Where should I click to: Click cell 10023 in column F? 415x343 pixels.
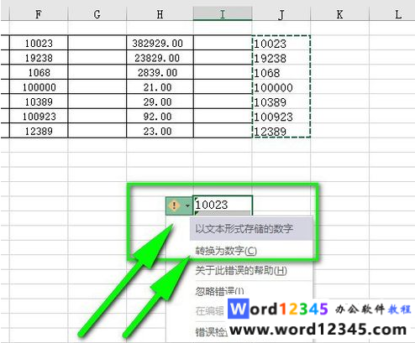point(39,43)
